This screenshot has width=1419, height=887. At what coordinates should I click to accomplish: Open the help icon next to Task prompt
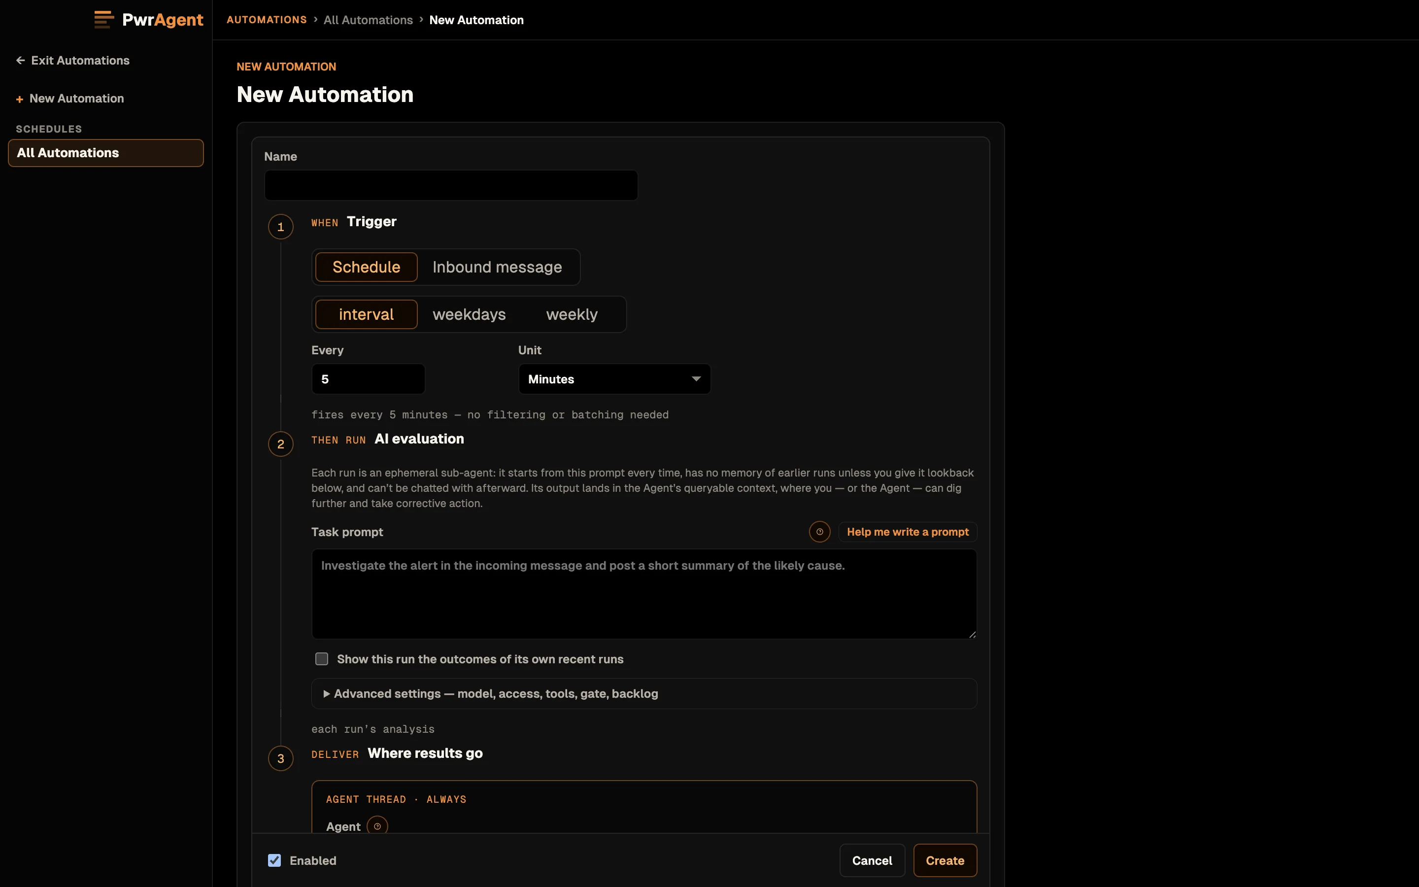click(x=819, y=532)
